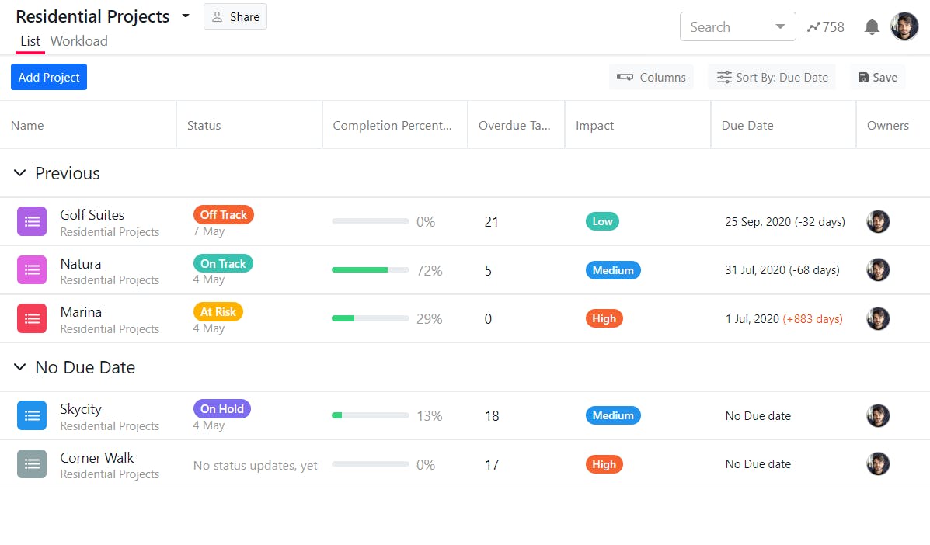Viewport: 930px width, 545px height.
Task: Open the Sort By: Due Date options
Action: click(x=772, y=78)
